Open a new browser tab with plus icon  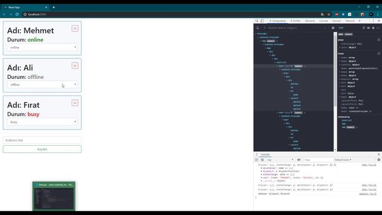[54, 7]
